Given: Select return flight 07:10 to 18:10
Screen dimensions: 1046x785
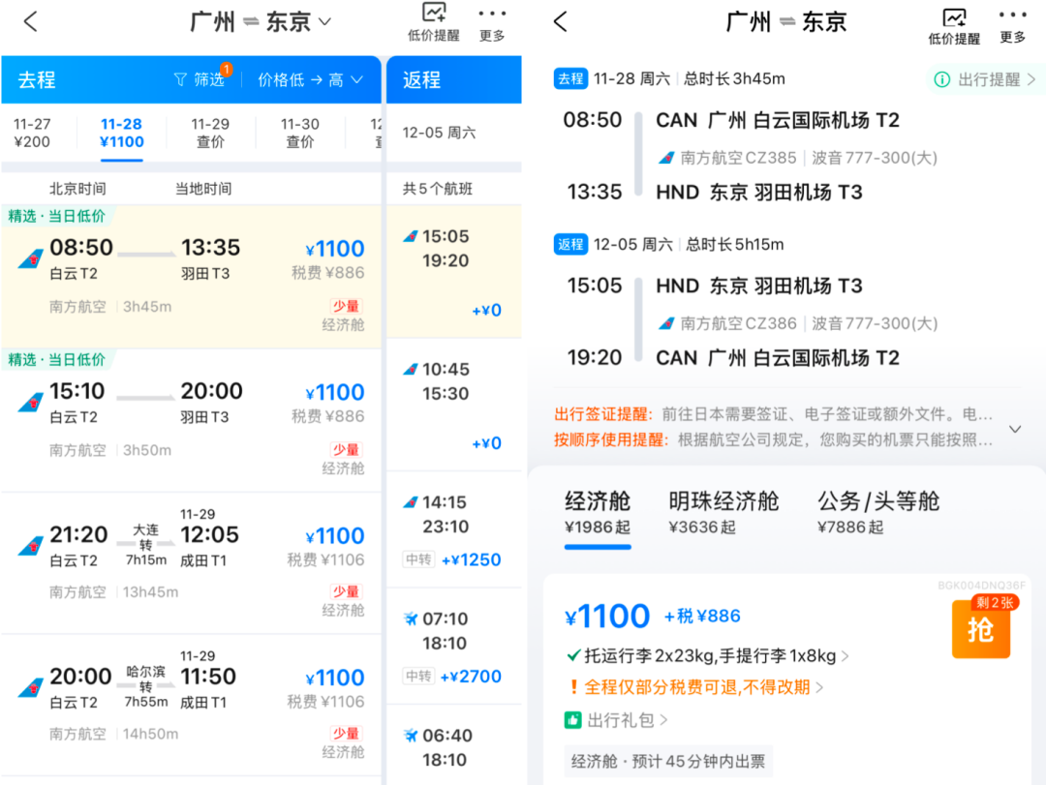Looking at the screenshot, I should [453, 647].
